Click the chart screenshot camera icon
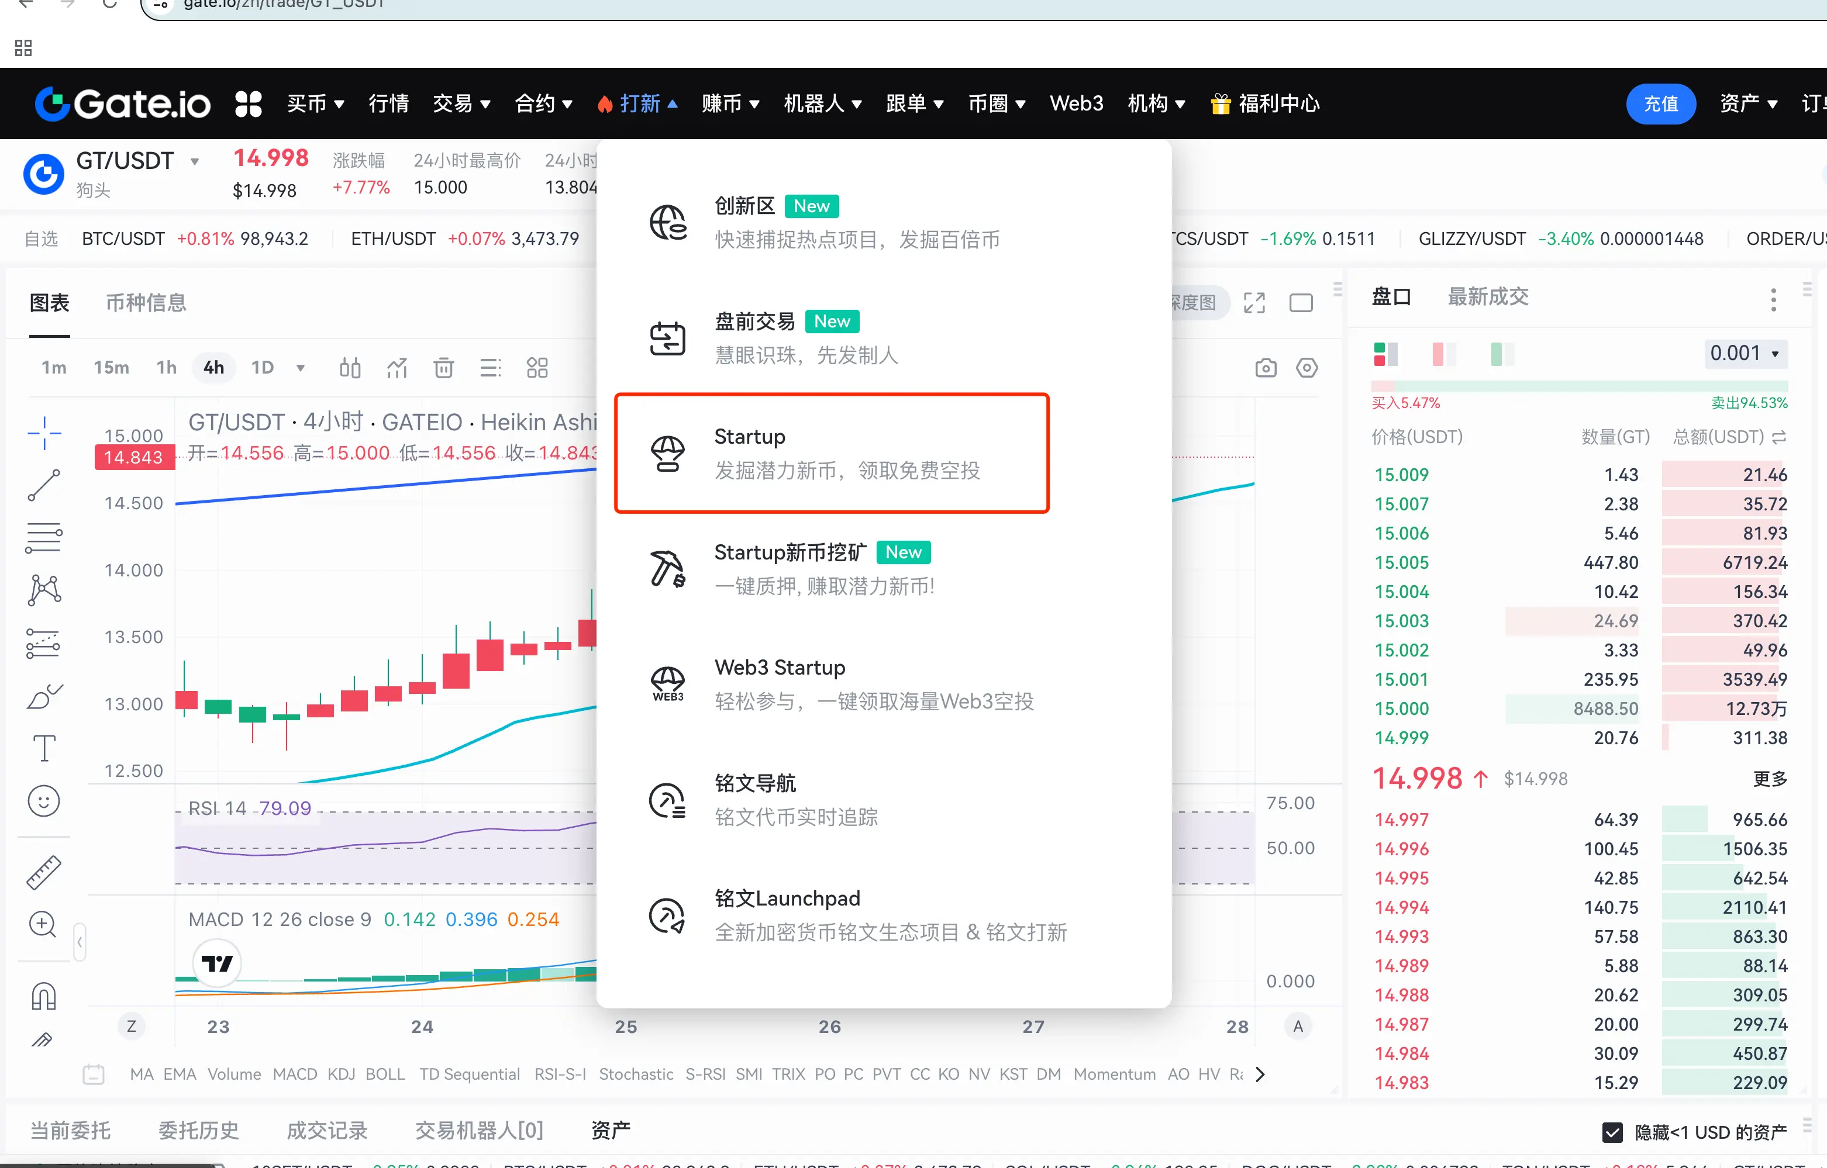 pos(1266,368)
